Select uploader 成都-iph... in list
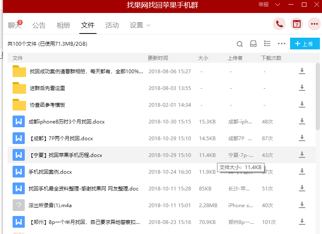The height and width of the screenshot is (234, 322). coord(240,122)
